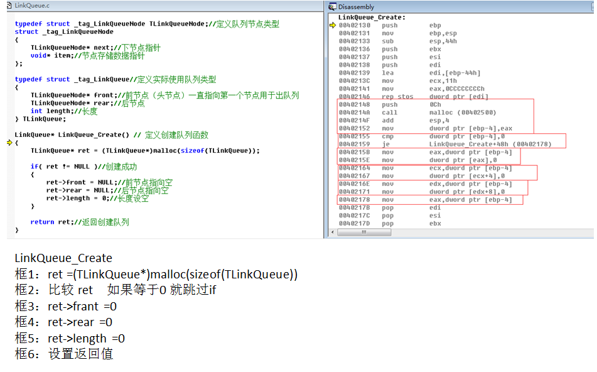Click the Disassembly horizontal scrollbar thumb
Image resolution: width=597 pixels, height=372 pixels.
[x=364, y=232]
